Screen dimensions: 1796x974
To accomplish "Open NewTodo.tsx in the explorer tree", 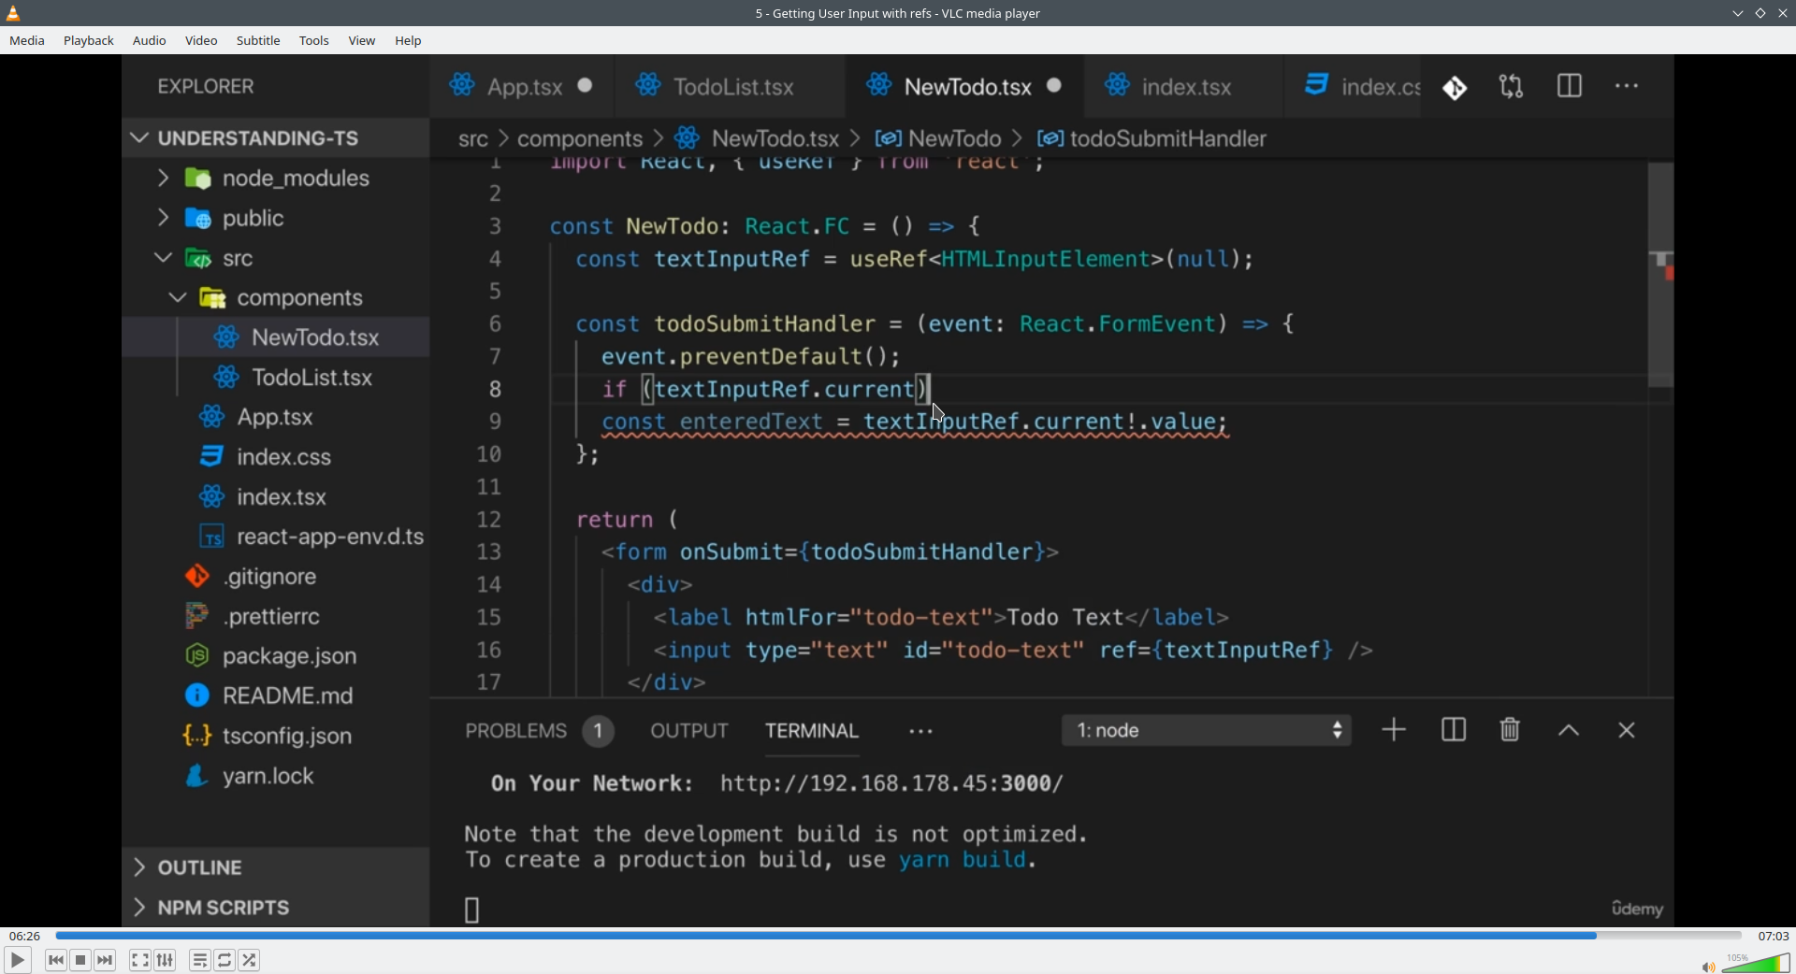I will [x=276, y=337].
